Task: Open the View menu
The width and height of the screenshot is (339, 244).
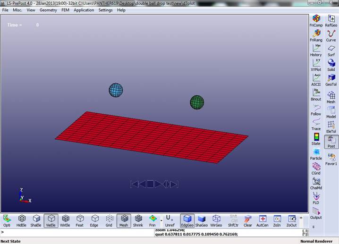Action: pos(31,10)
